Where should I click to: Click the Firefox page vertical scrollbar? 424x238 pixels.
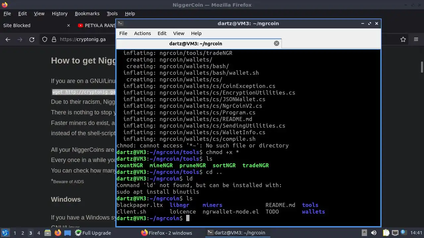coord(422,67)
